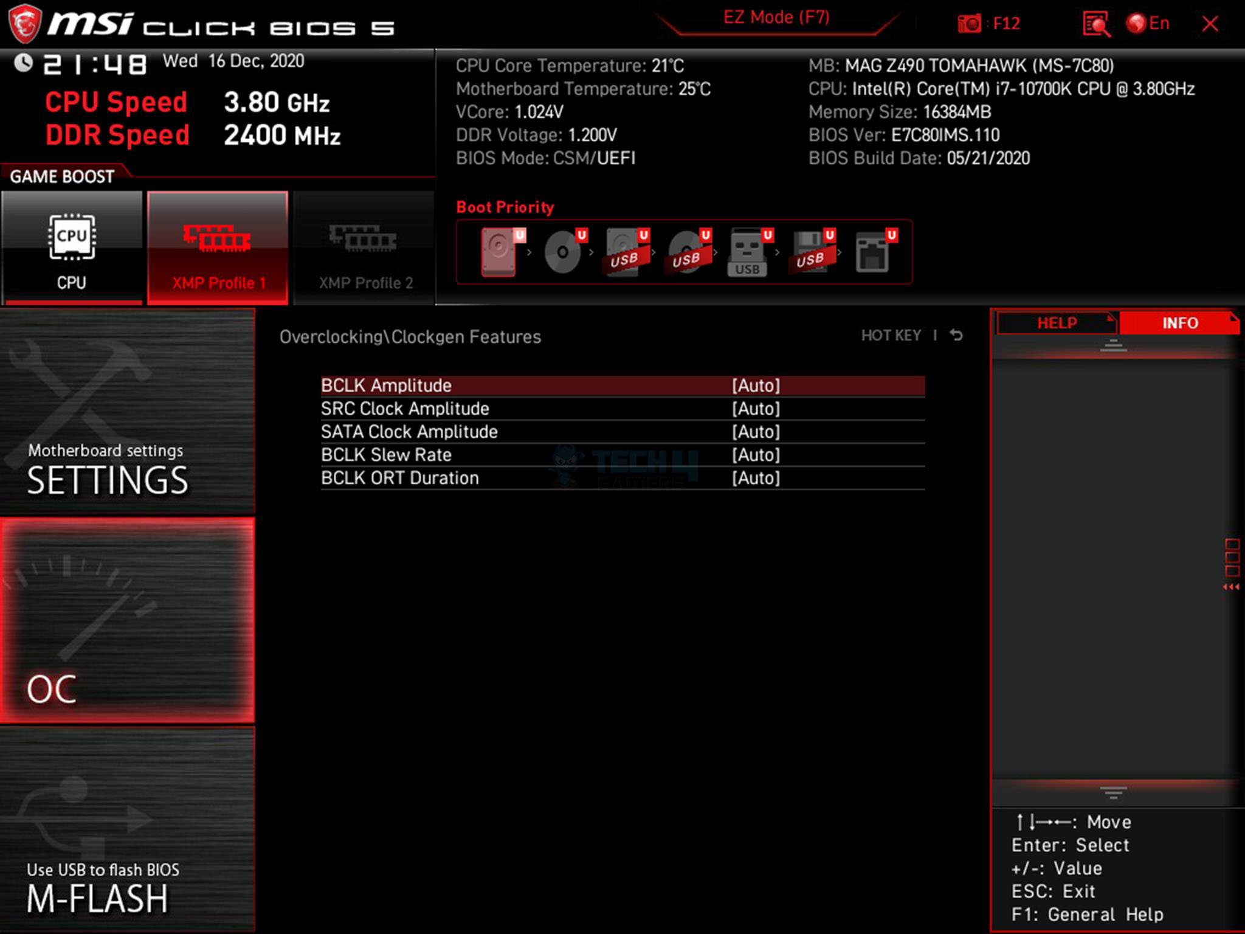The height and width of the screenshot is (934, 1245).
Task: Open BCLK Amplitude Auto dropdown
Action: pyautogui.click(x=756, y=386)
